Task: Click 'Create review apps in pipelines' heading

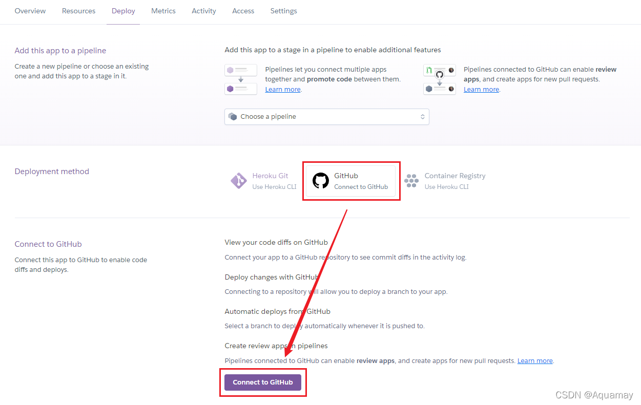Action: pyautogui.click(x=276, y=346)
